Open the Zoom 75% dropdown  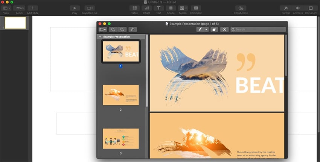point(19,8)
